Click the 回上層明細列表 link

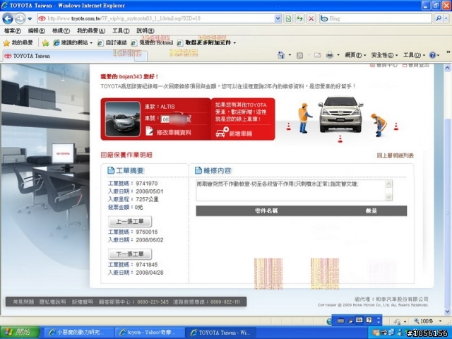point(395,155)
